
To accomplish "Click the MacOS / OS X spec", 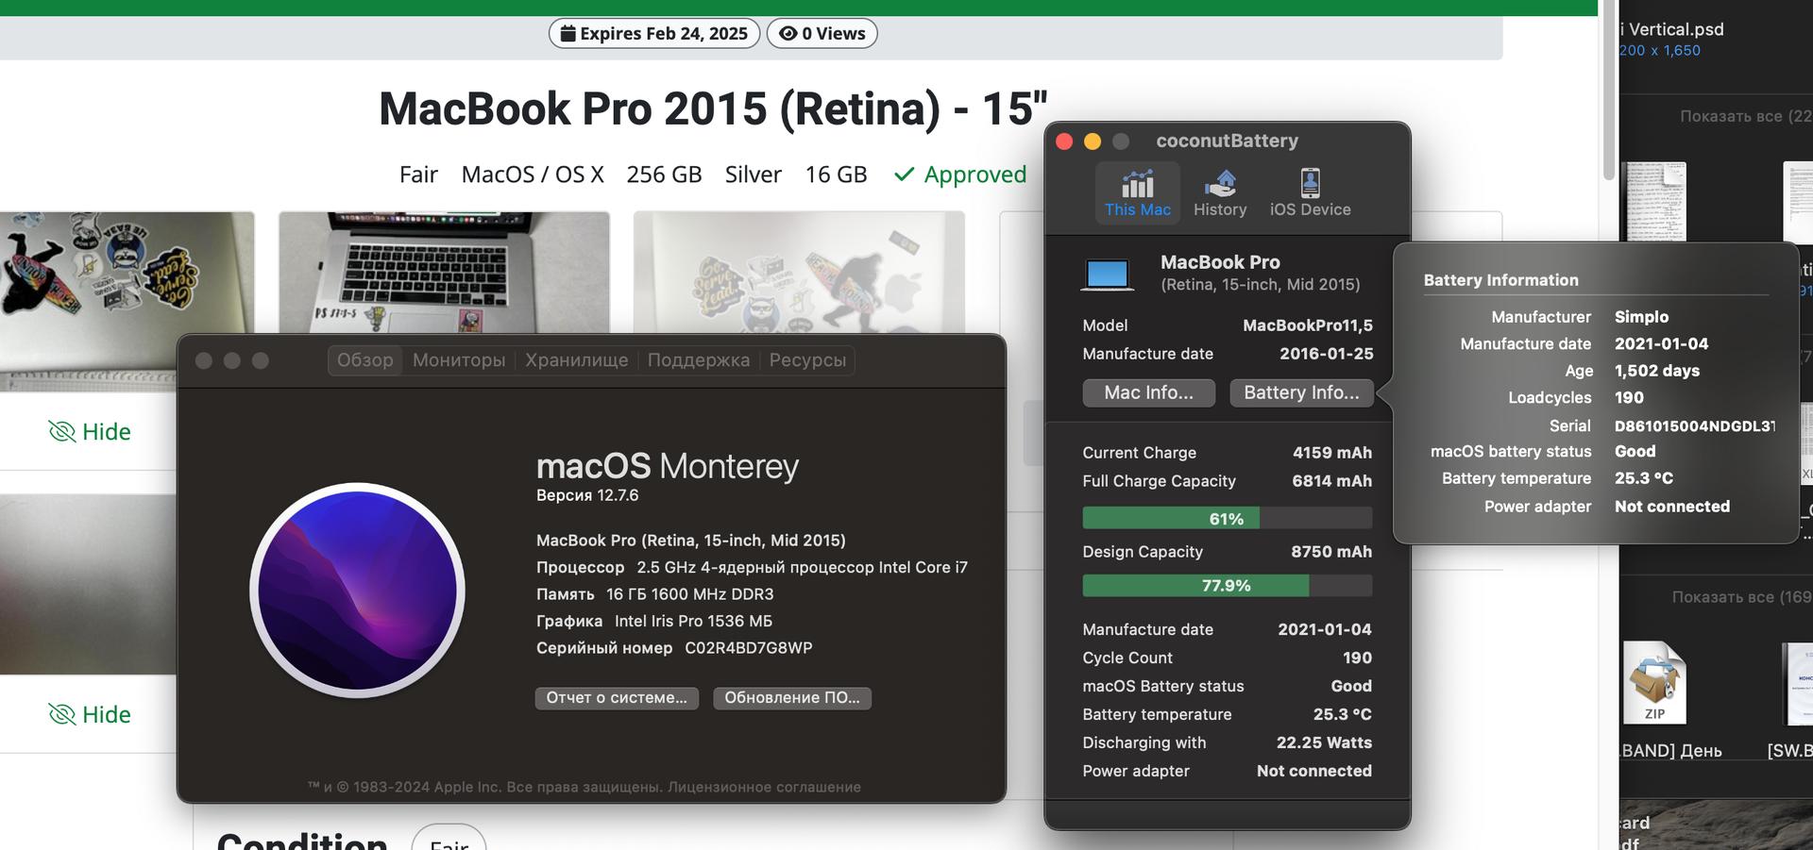I will point(533,175).
